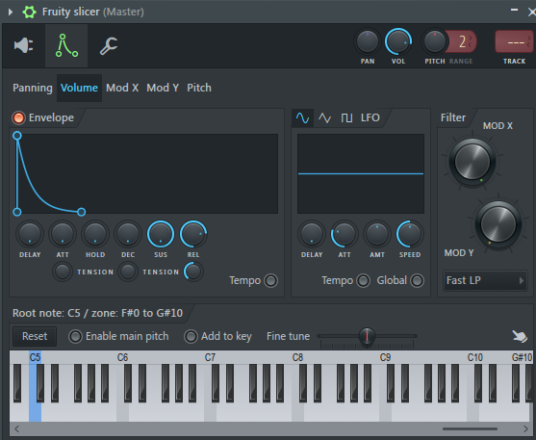Toggle Enable main pitch
Screen dimensions: 536x440
tap(75, 337)
